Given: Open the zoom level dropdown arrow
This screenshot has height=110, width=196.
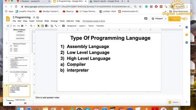Looking at the screenshot, I should (x=34, y=26).
